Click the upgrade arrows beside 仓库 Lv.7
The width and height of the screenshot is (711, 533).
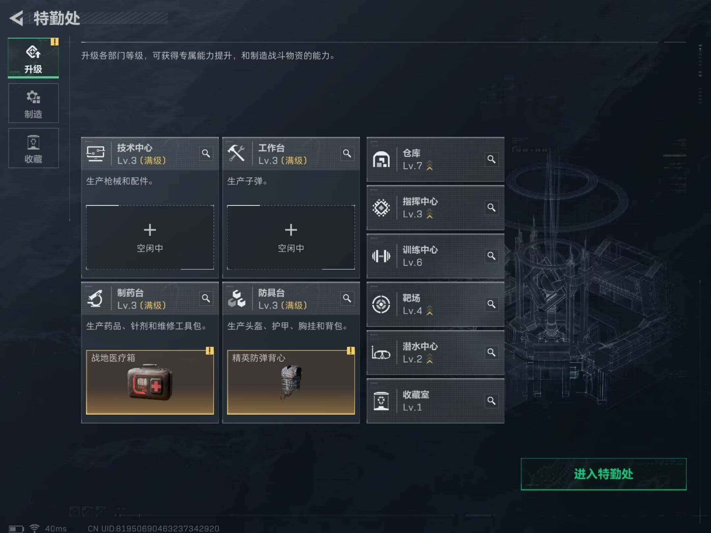pyautogui.click(x=430, y=165)
